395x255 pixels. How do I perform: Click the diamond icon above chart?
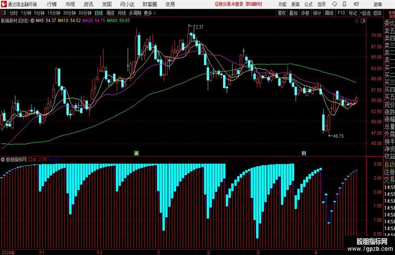coord(357,21)
